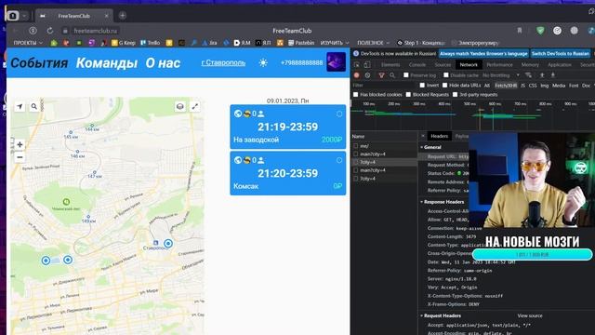The width and height of the screenshot is (595, 335).
Task: Switch to the Elements DevTools tab
Action: (390, 65)
